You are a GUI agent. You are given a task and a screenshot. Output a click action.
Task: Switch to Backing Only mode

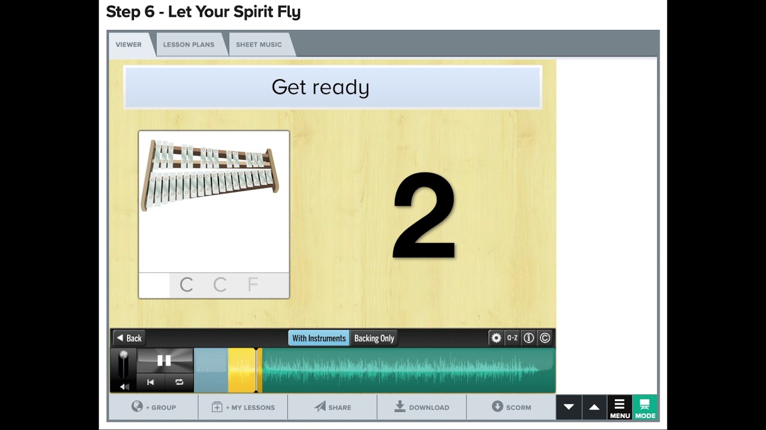coord(374,338)
